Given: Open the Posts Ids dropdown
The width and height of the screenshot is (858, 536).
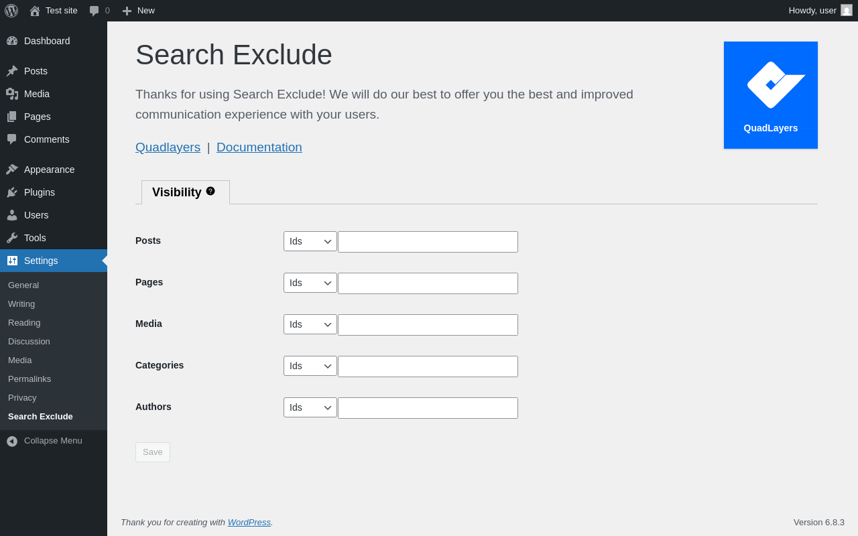Looking at the screenshot, I should pos(310,241).
